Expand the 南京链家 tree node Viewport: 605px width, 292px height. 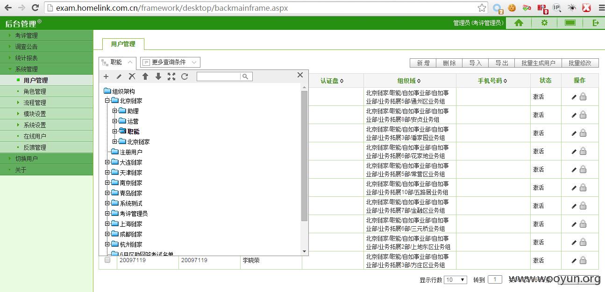point(107,183)
